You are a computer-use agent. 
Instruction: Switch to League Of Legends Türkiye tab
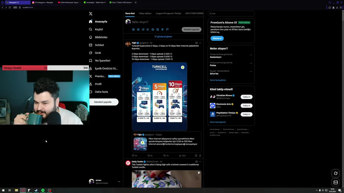click(169, 13)
